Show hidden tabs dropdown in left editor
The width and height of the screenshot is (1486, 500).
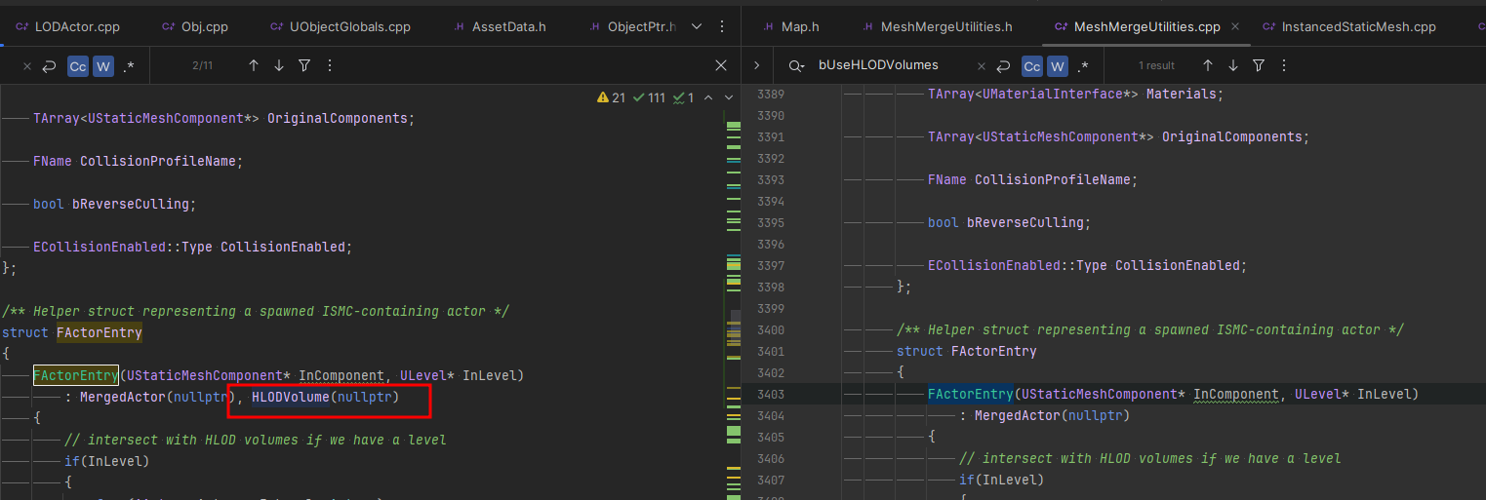[699, 26]
